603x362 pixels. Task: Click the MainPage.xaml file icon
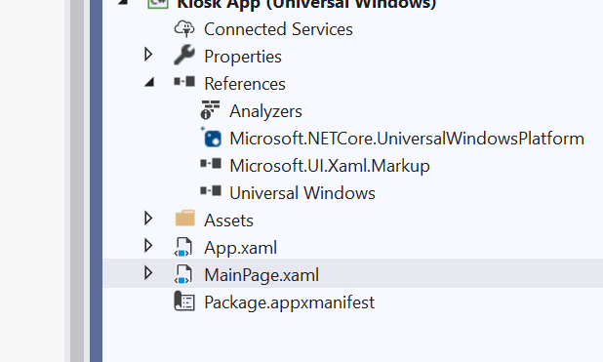click(183, 274)
